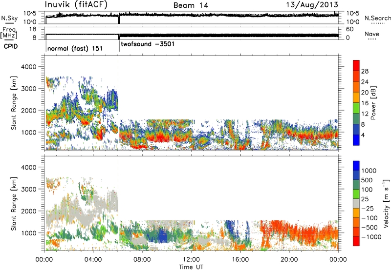The width and height of the screenshot is (391, 270).
Task: Click the '-25' label on Velocity colorbar
Action: click(x=369, y=209)
